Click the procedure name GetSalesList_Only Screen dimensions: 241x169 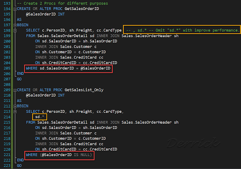[84, 90]
